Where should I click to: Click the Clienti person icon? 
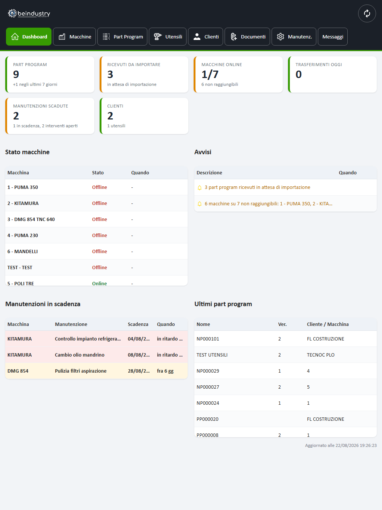[x=197, y=37]
